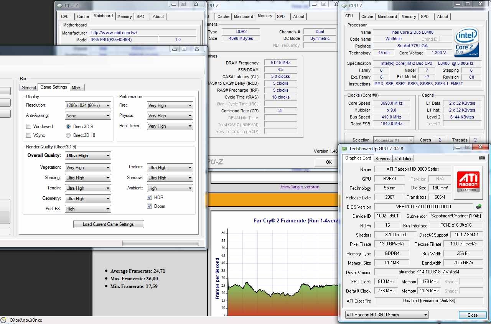The width and height of the screenshot is (491, 324).
Task: Click the Driver Version field in GPU-Z
Action: (x=428, y=272)
